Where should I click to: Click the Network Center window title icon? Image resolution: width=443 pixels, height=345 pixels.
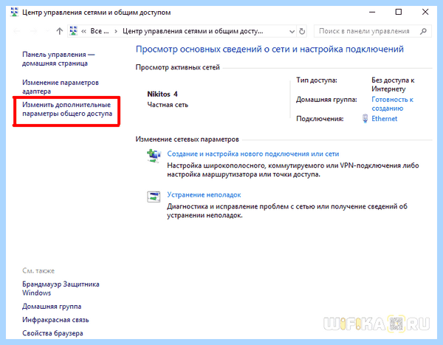[14, 12]
